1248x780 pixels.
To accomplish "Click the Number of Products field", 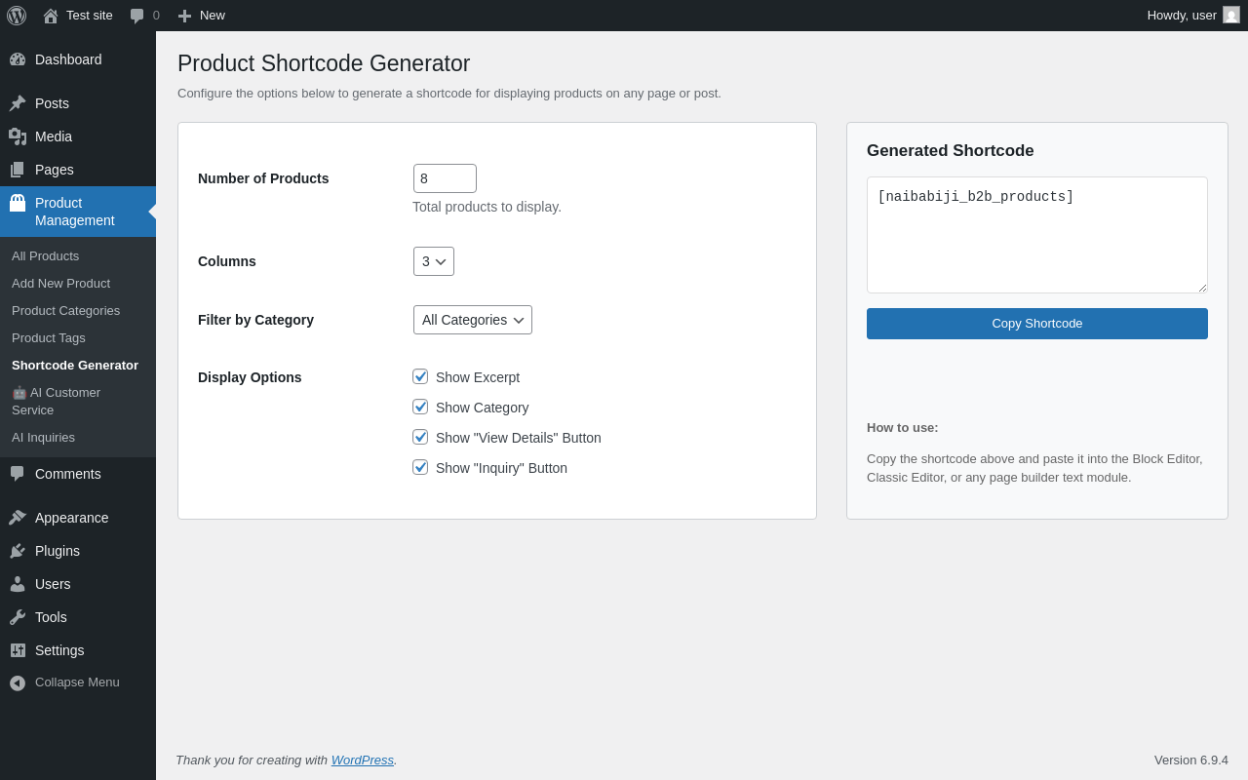I will coord(445,178).
